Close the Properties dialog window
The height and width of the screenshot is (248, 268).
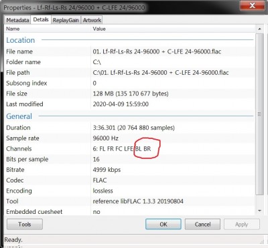coord(252,5)
